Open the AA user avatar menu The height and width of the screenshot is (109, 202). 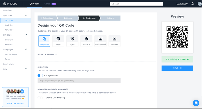click(199, 4)
